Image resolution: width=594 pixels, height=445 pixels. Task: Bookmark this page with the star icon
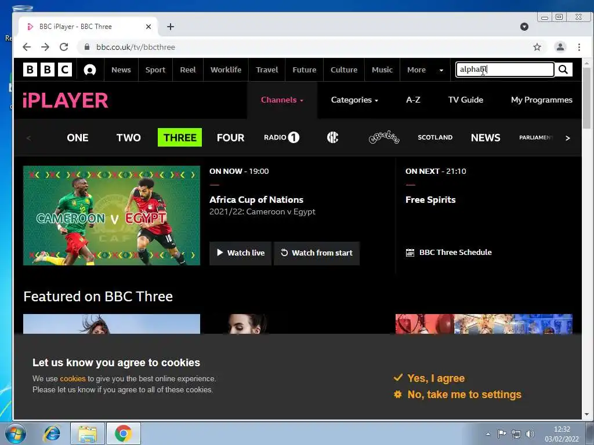click(x=537, y=47)
